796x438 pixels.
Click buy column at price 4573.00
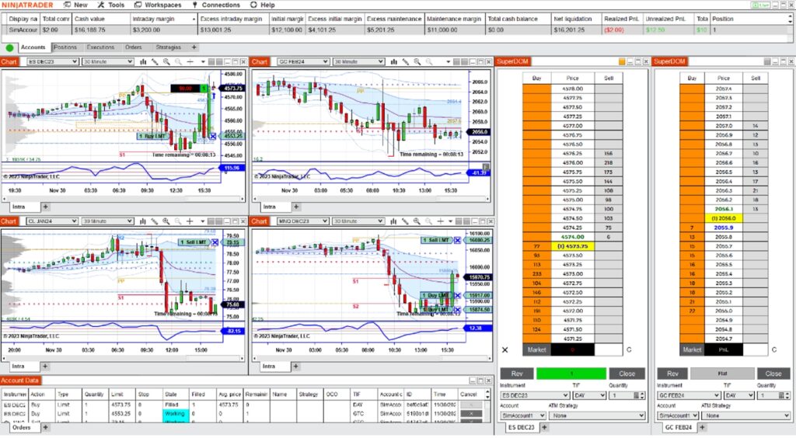pos(536,274)
